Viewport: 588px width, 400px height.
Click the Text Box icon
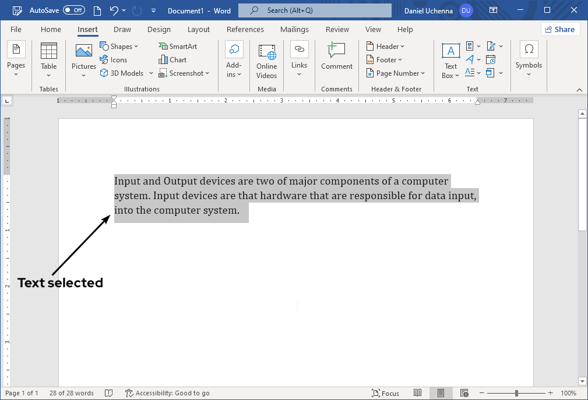point(450,51)
